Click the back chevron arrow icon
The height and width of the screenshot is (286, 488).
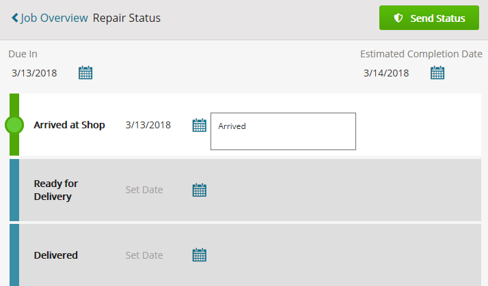point(15,18)
